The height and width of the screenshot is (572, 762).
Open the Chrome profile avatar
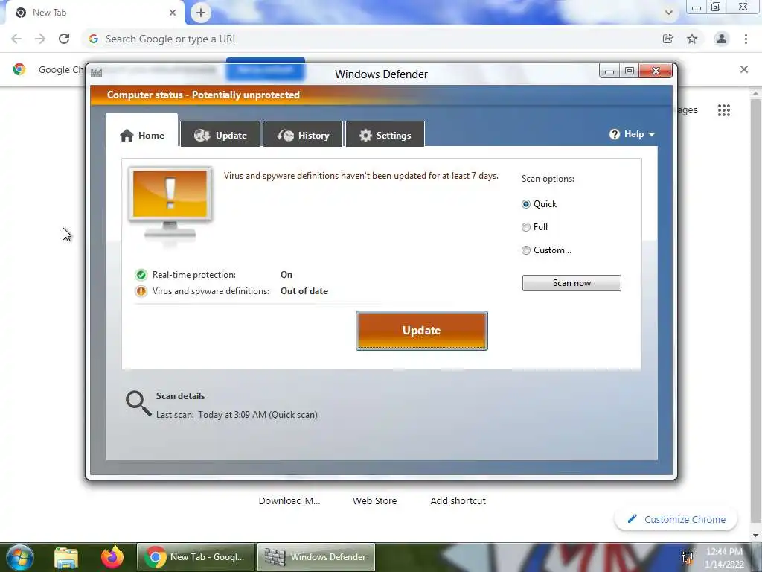(722, 39)
